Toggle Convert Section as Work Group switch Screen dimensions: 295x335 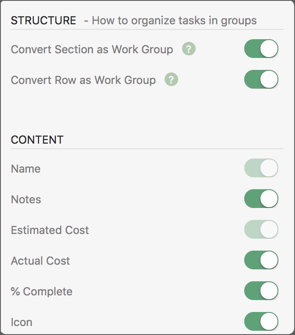pos(261,49)
